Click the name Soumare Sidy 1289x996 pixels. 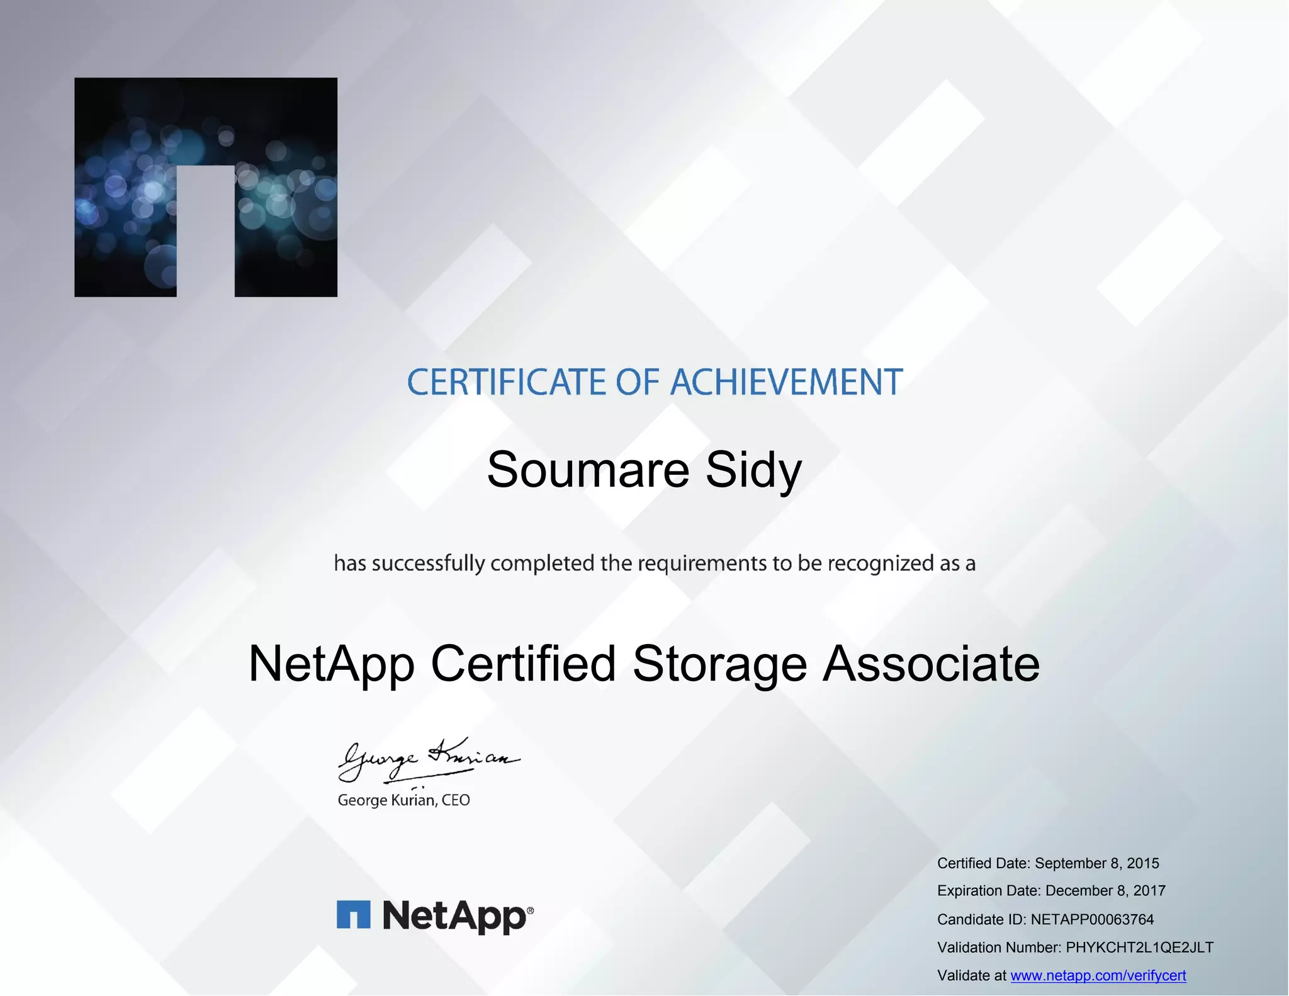tap(644, 470)
